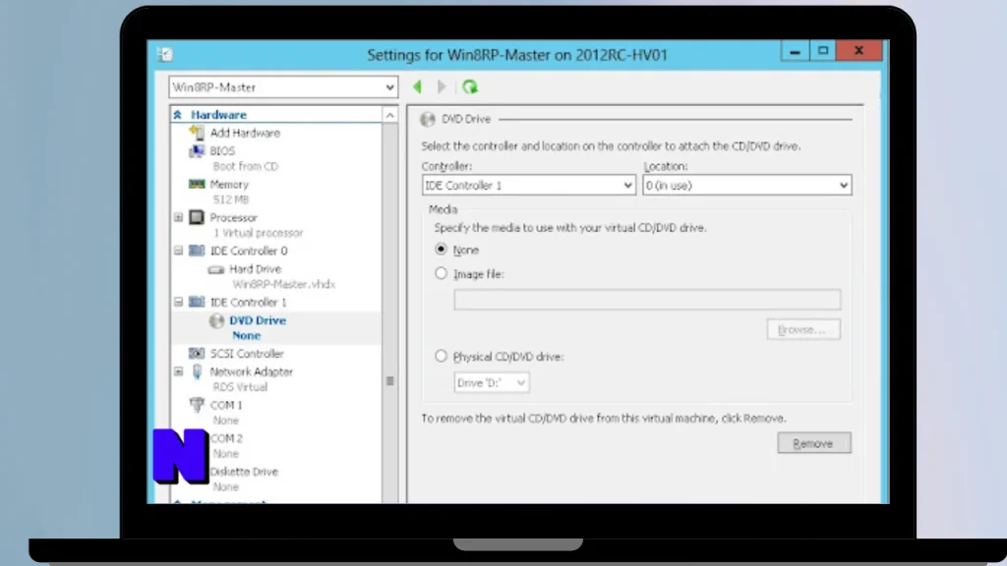Click the Boot from CD text
Viewport: 1007px width, 566px height.
pos(245,166)
